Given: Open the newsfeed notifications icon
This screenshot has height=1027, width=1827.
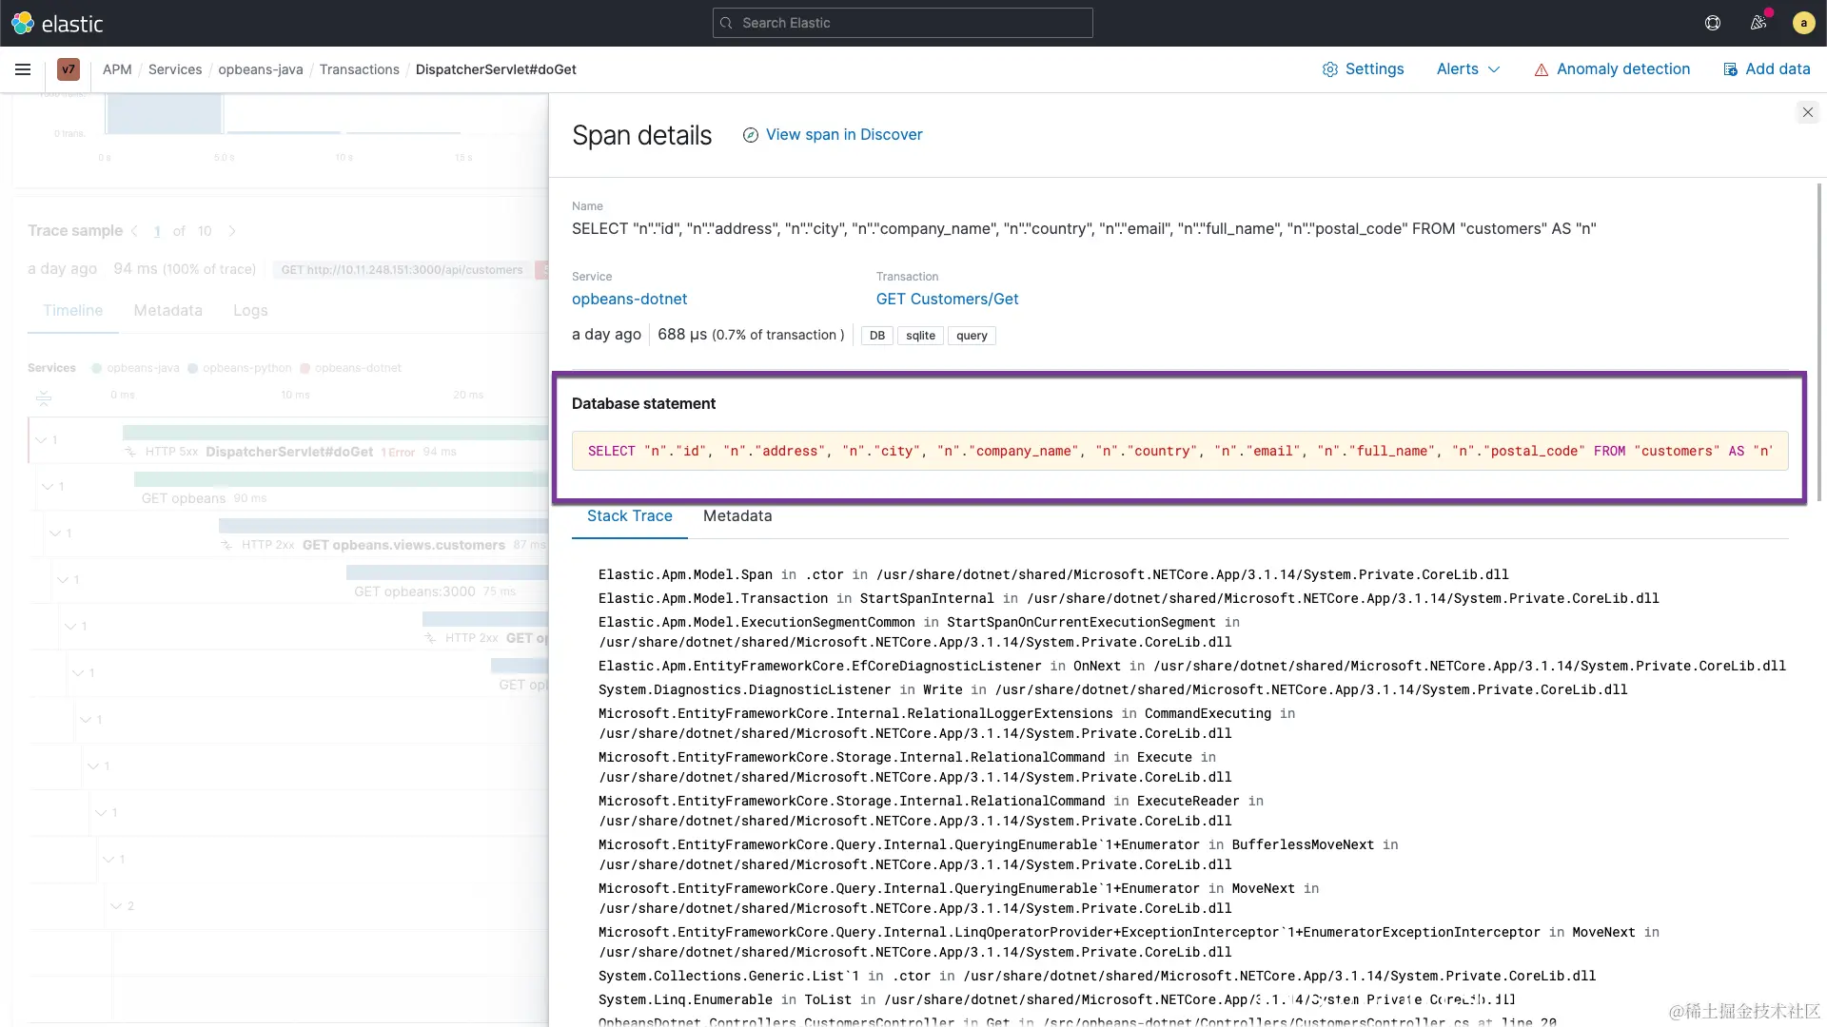Looking at the screenshot, I should tap(1758, 23).
